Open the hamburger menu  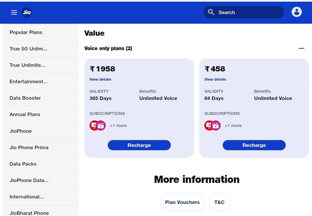[14, 12]
